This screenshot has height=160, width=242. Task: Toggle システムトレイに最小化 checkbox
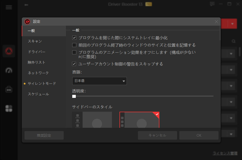(x=74, y=38)
